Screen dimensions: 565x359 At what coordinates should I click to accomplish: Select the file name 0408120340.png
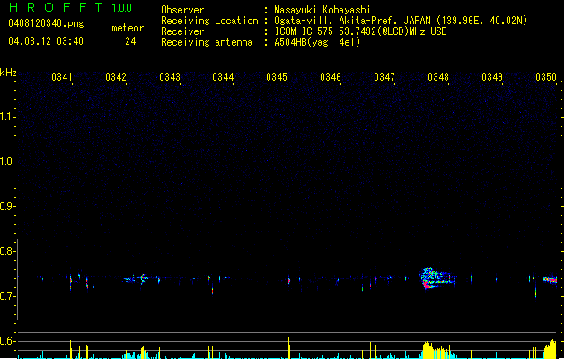(x=46, y=23)
